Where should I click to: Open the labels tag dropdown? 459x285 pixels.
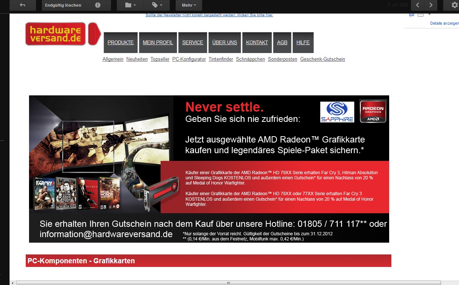[x=157, y=5]
